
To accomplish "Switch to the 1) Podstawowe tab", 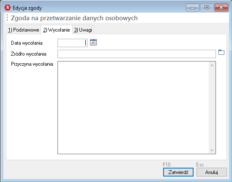I will [24, 30].
